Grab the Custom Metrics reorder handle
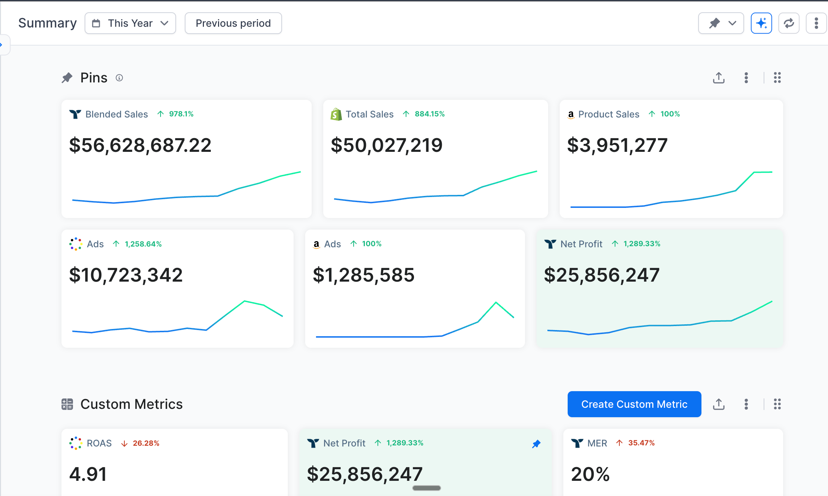The height and width of the screenshot is (496, 828). tap(777, 404)
